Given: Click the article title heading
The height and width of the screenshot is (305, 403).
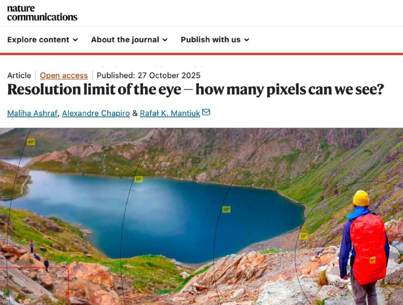Looking at the screenshot, I should click(x=195, y=90).
